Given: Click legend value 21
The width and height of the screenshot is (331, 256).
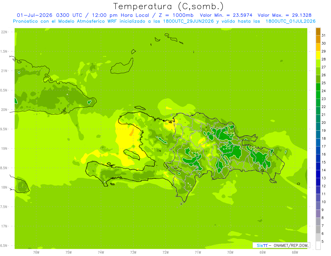Looking at the screenshot, I should 324,115.
